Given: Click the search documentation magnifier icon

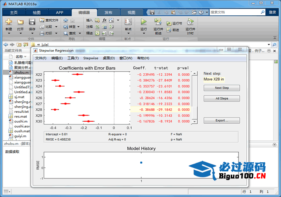Looking at the screenshot, I should pyautogui.click(x=263, y=12).
